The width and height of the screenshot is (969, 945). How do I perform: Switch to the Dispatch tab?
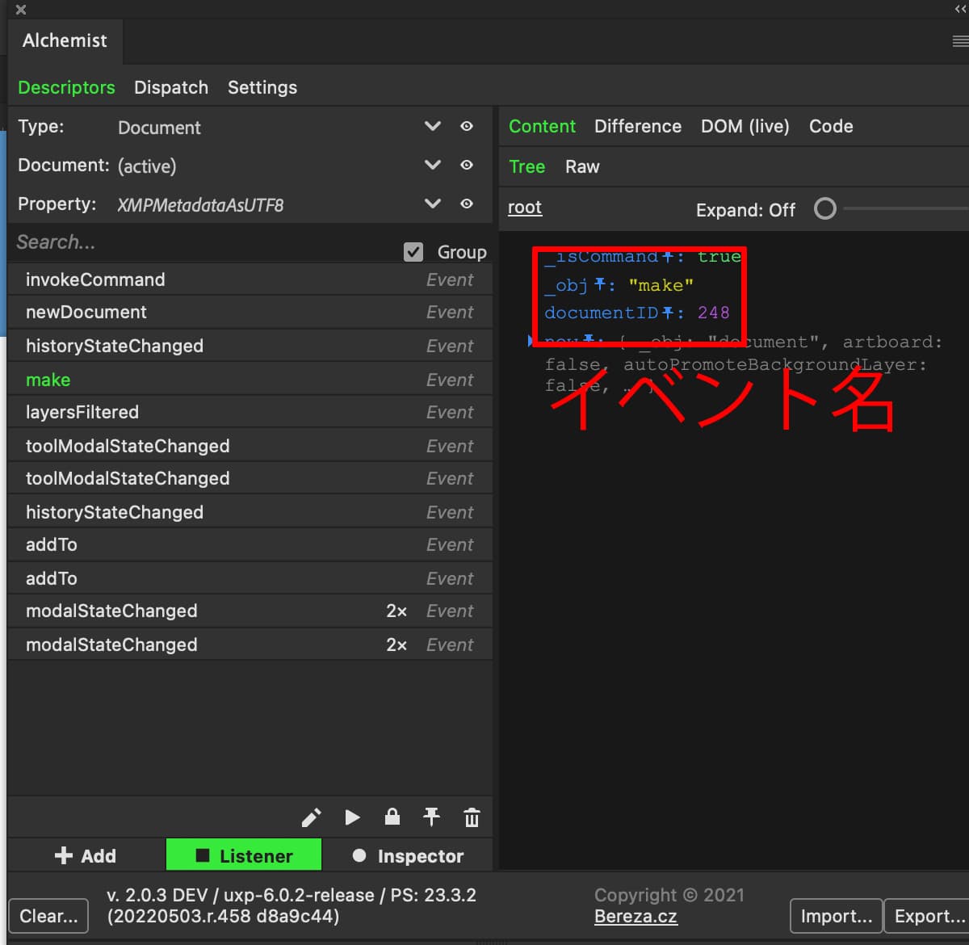(x=171, y=87)
